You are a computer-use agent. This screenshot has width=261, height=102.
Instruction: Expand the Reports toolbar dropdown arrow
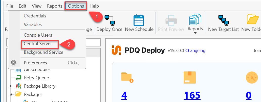(195, 33)
